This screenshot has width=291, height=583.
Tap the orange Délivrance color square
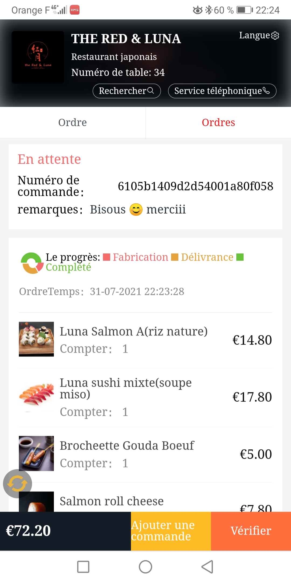click(x=175, y=257)
